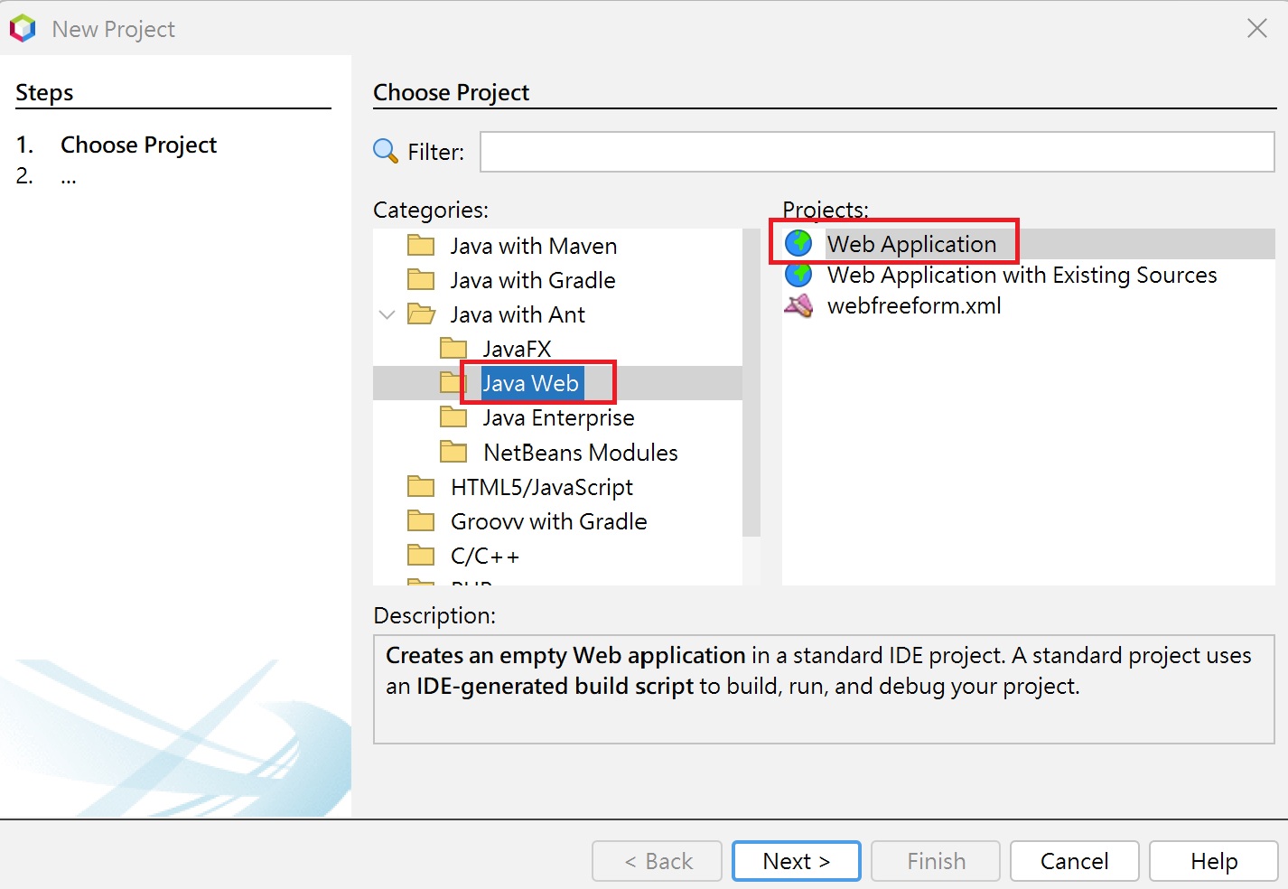Viewport: 1288px width, 889px height.
Task: Click the open Java with Ant folder icon
Action: tap(421, 314)
